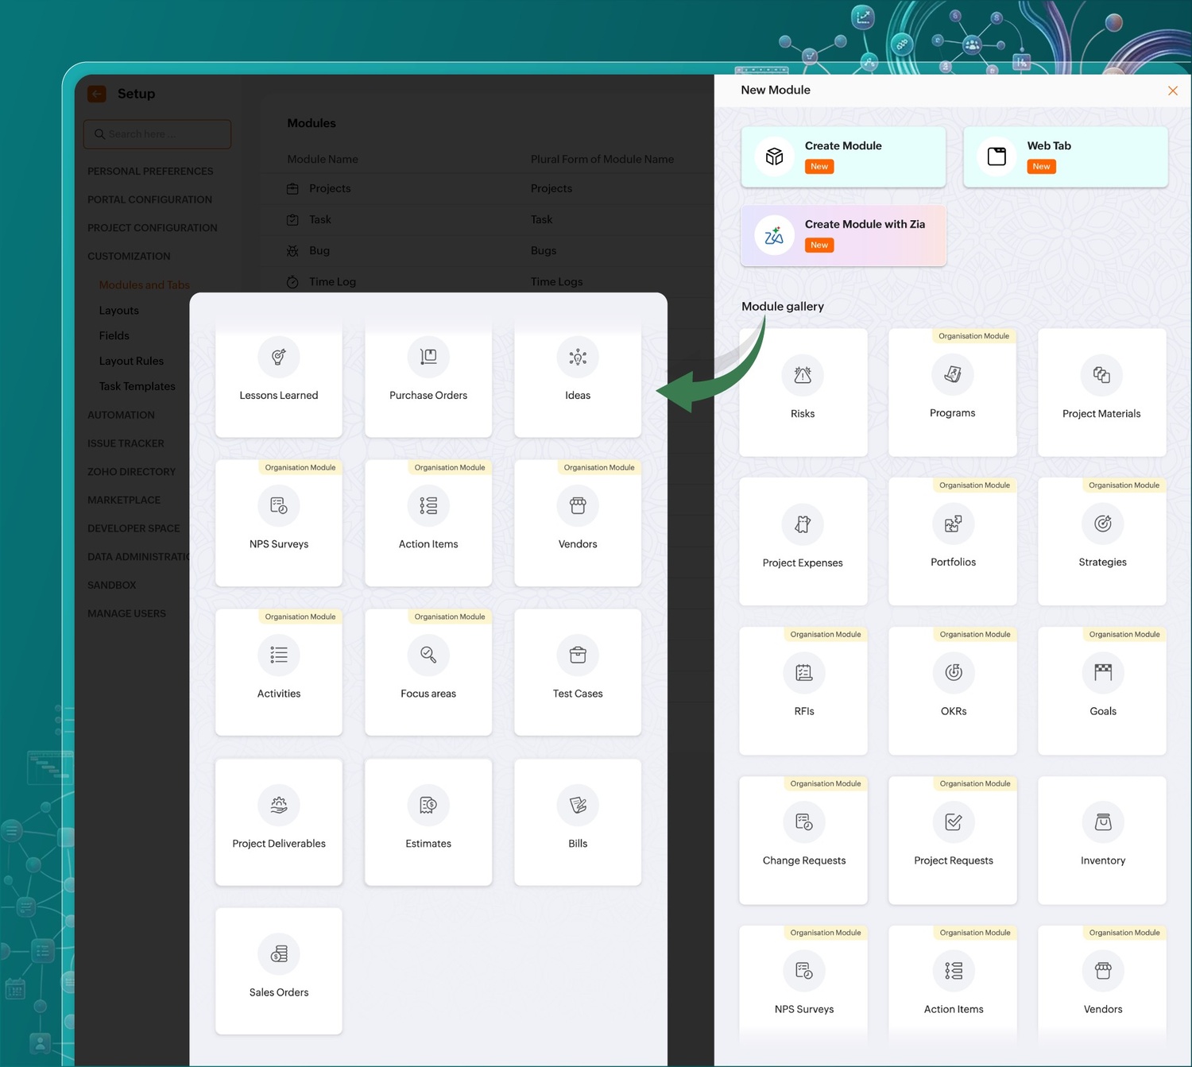
Task: Choose the Test Cases module icon
Action: 578,655
